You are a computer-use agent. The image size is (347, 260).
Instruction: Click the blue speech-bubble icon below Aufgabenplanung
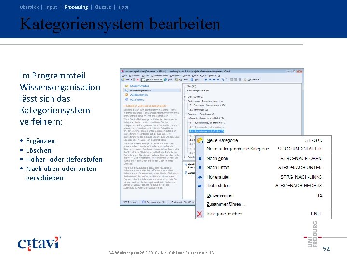click(127, 100)
